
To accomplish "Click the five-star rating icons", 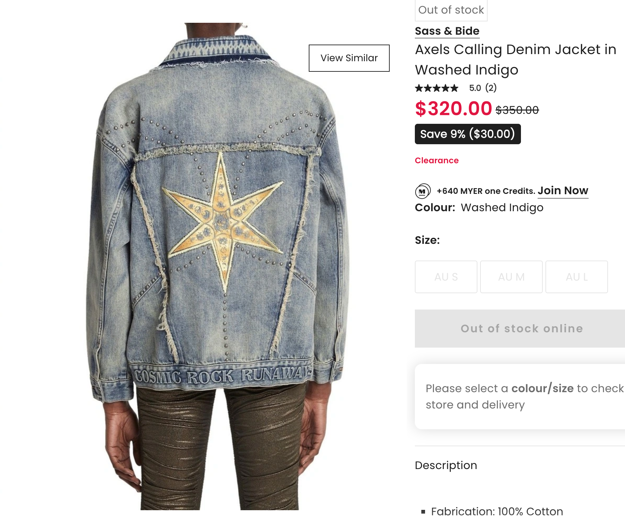I will [437, 88].
